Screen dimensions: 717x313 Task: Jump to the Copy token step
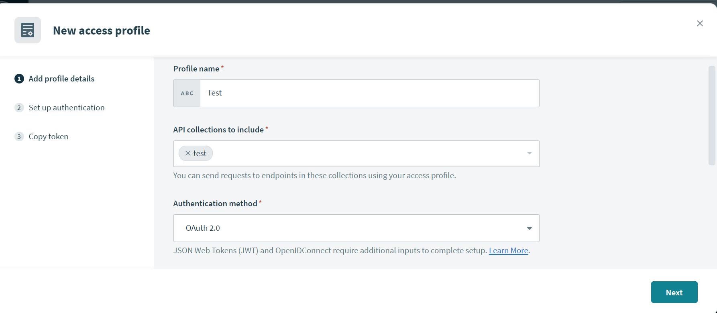pos(49,136)
